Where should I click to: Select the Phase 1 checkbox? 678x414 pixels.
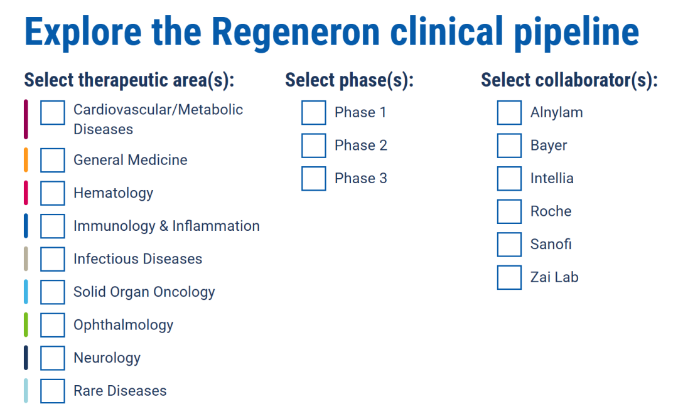coord(314,113)
